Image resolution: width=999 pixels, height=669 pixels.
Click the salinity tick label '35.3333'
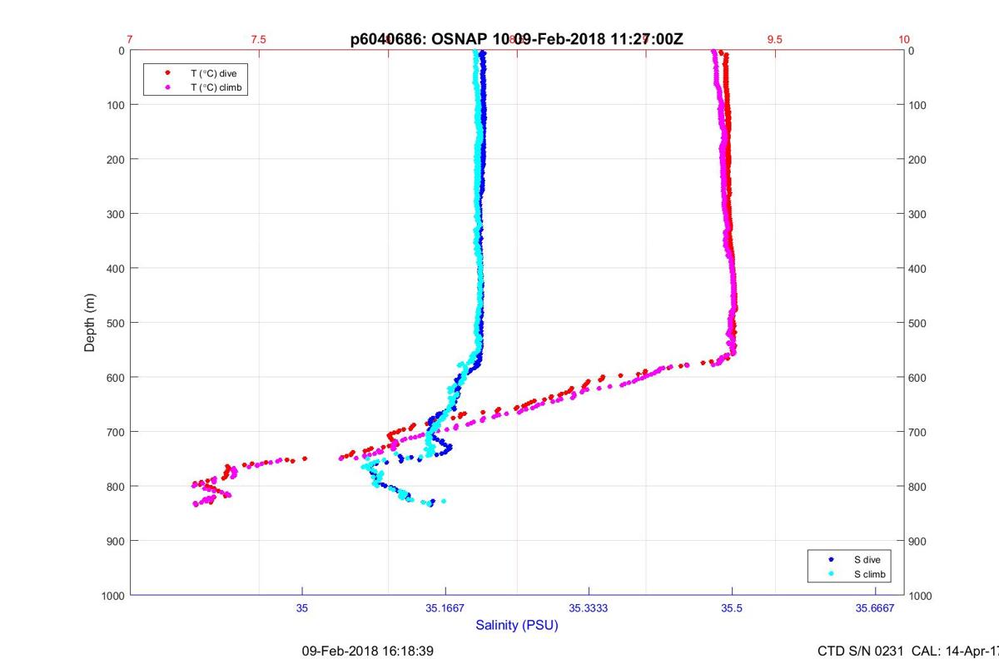(x=589, y=608)
